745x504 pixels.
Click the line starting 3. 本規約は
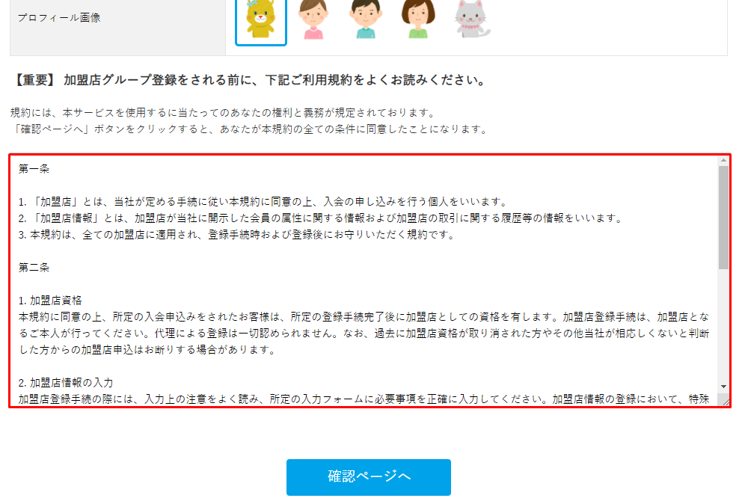[236, 235]
